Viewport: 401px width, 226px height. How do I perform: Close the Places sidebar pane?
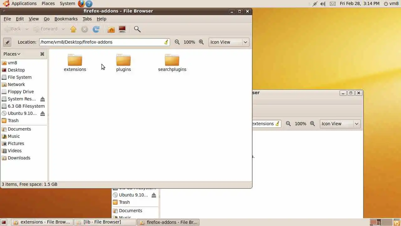pos(42,54)
